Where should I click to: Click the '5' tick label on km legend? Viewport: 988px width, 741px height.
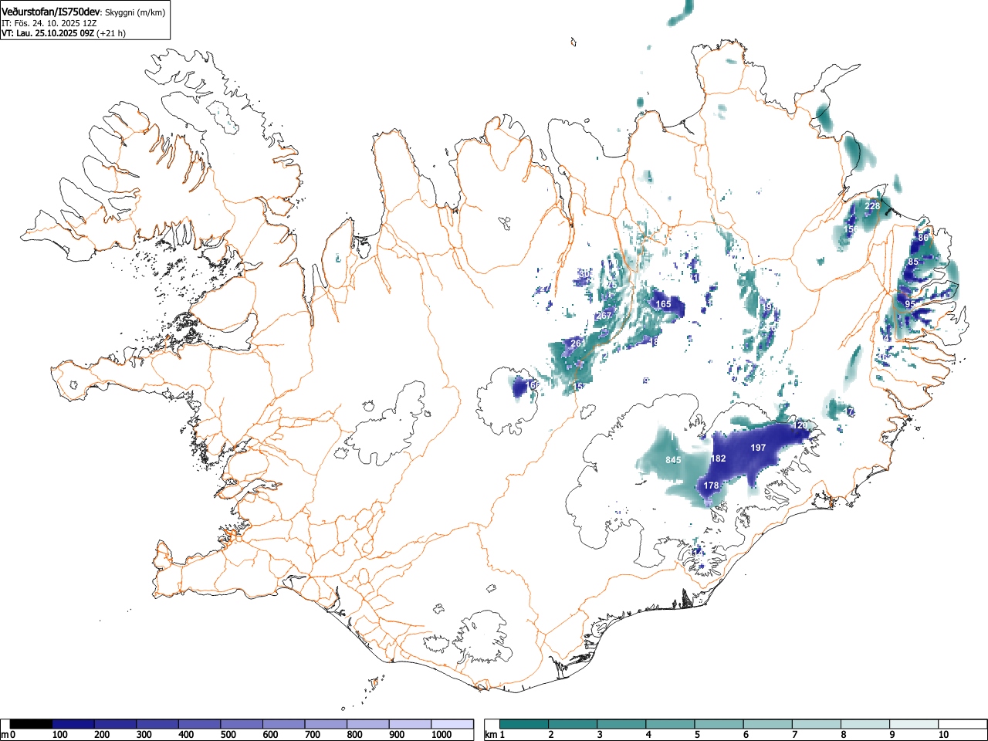point(696,735)
